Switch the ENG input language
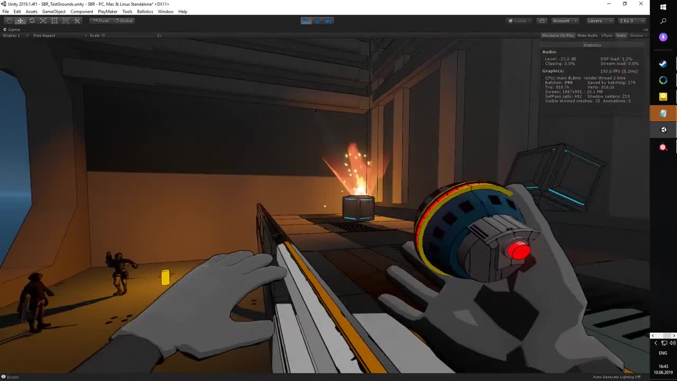677x381 pixels. [663, 353]
